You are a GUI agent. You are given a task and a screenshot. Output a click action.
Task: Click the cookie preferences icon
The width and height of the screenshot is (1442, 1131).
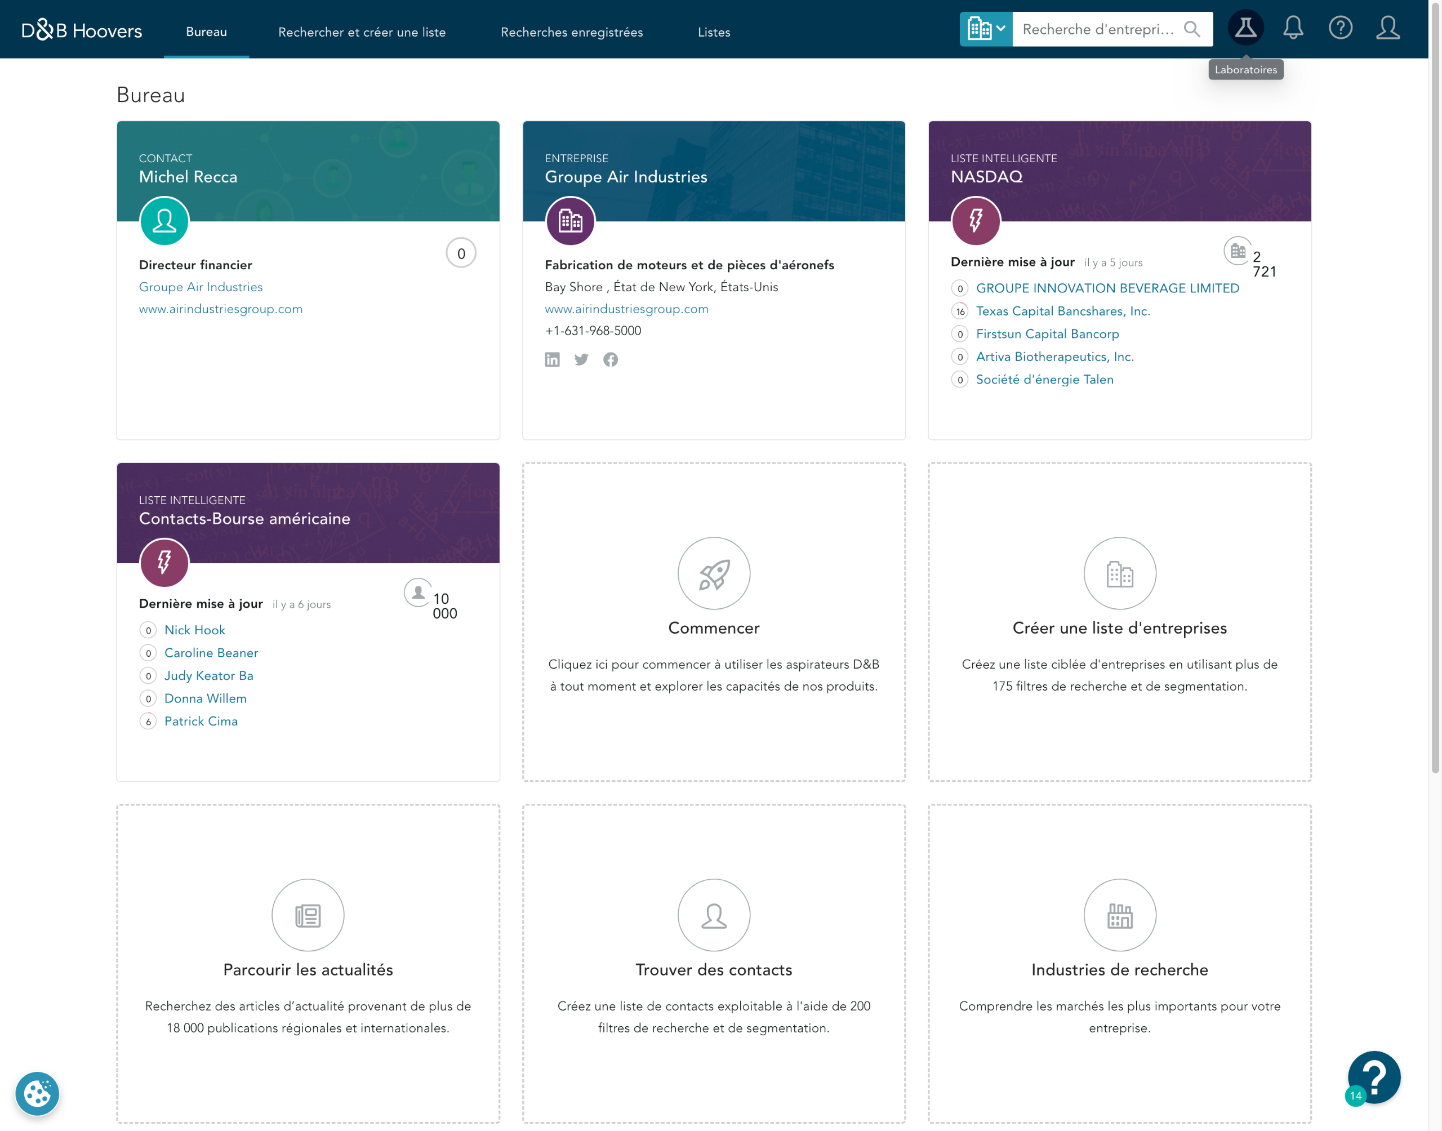click(37, 1093)
